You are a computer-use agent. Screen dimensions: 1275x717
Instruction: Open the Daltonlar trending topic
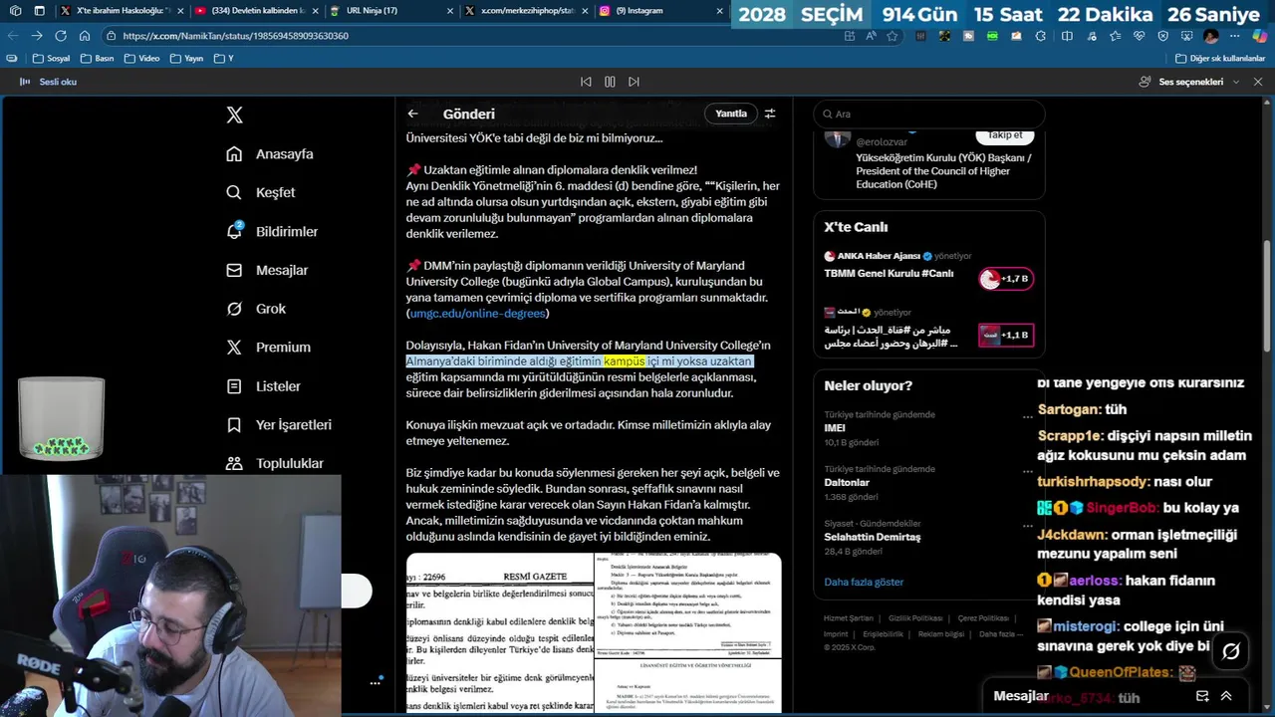click(x=928, y=483)
